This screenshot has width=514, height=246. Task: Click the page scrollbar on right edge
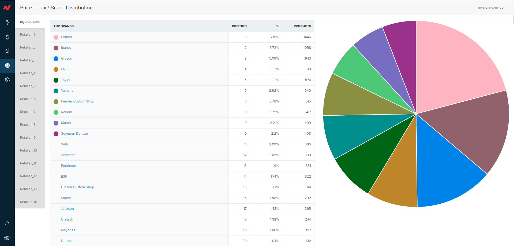[x=513, y=20]
